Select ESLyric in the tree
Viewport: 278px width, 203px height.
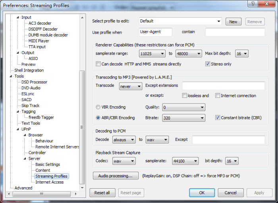(28, 94)
